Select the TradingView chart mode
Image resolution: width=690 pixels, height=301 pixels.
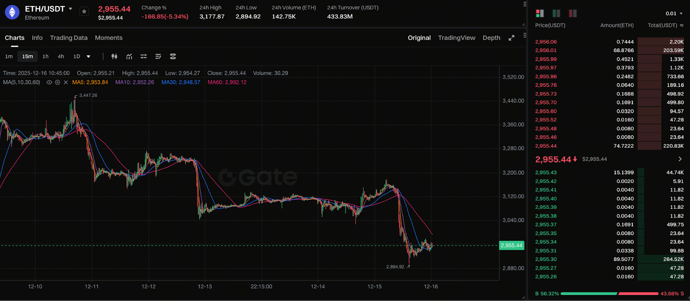(x=457, y=38)
